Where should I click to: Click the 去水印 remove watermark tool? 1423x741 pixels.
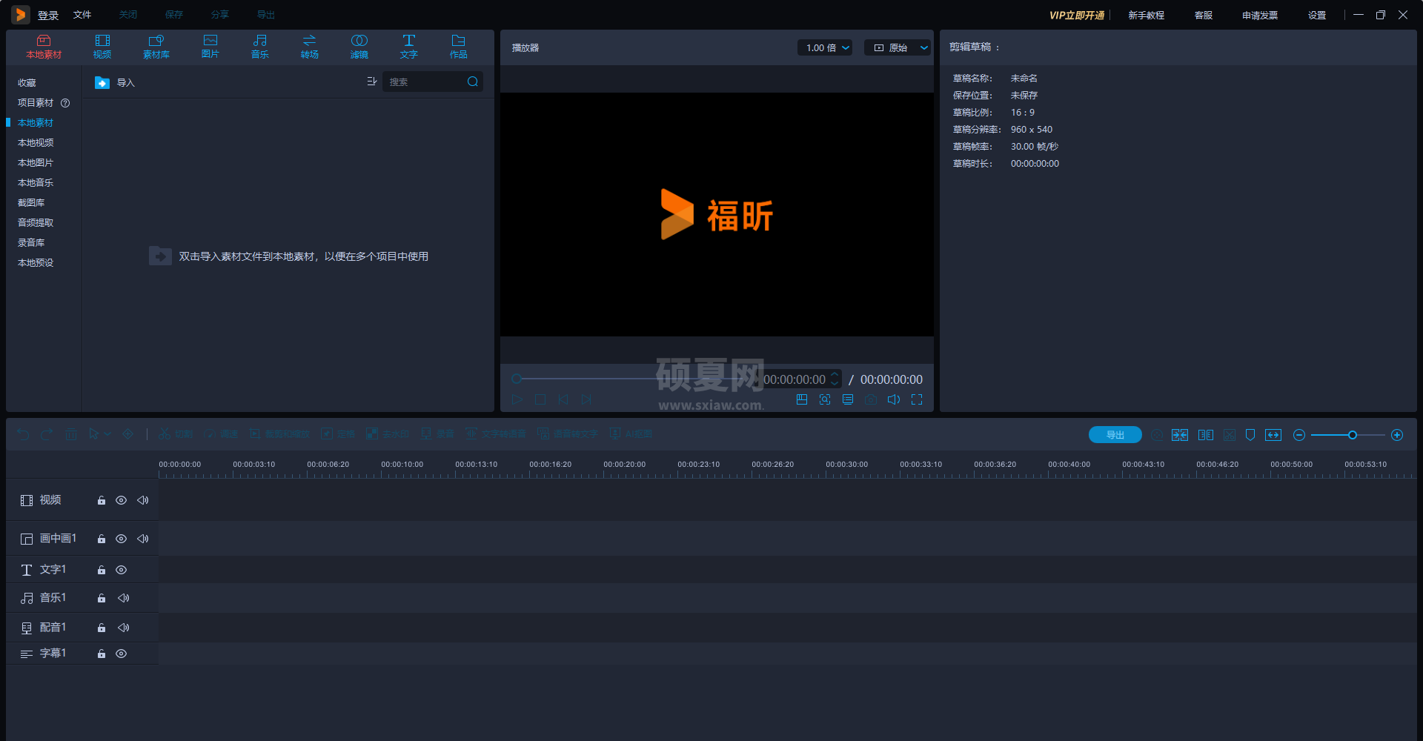[388, 434]
